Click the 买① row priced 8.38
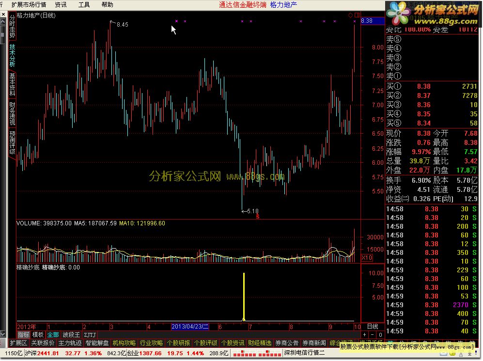The width and height of the screenshot is (483, 361). point(431,87)
